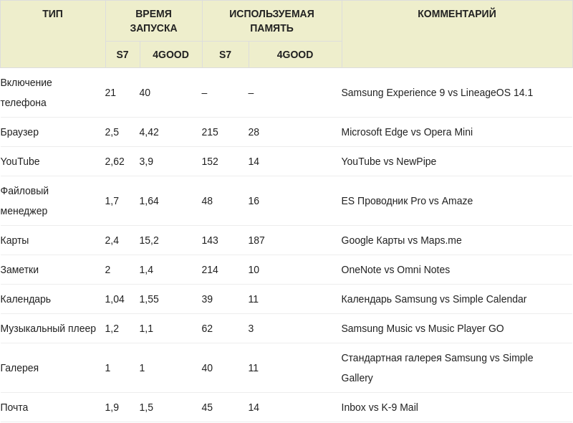Click the Google Карты vs Maps.me comment

point(401,240)
